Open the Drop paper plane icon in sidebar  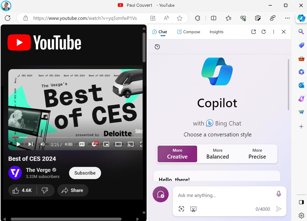click(301, 112)
